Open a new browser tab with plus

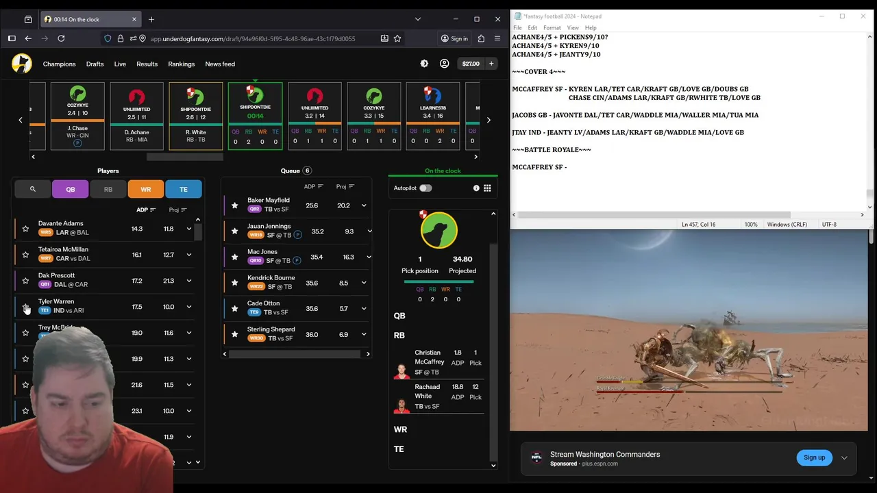coord(151,19)
